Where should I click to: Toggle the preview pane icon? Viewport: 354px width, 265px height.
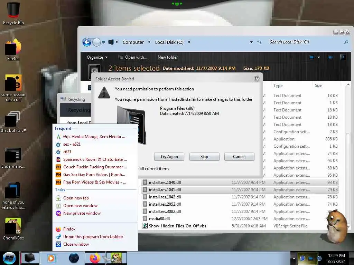click(x=330, y=57)
